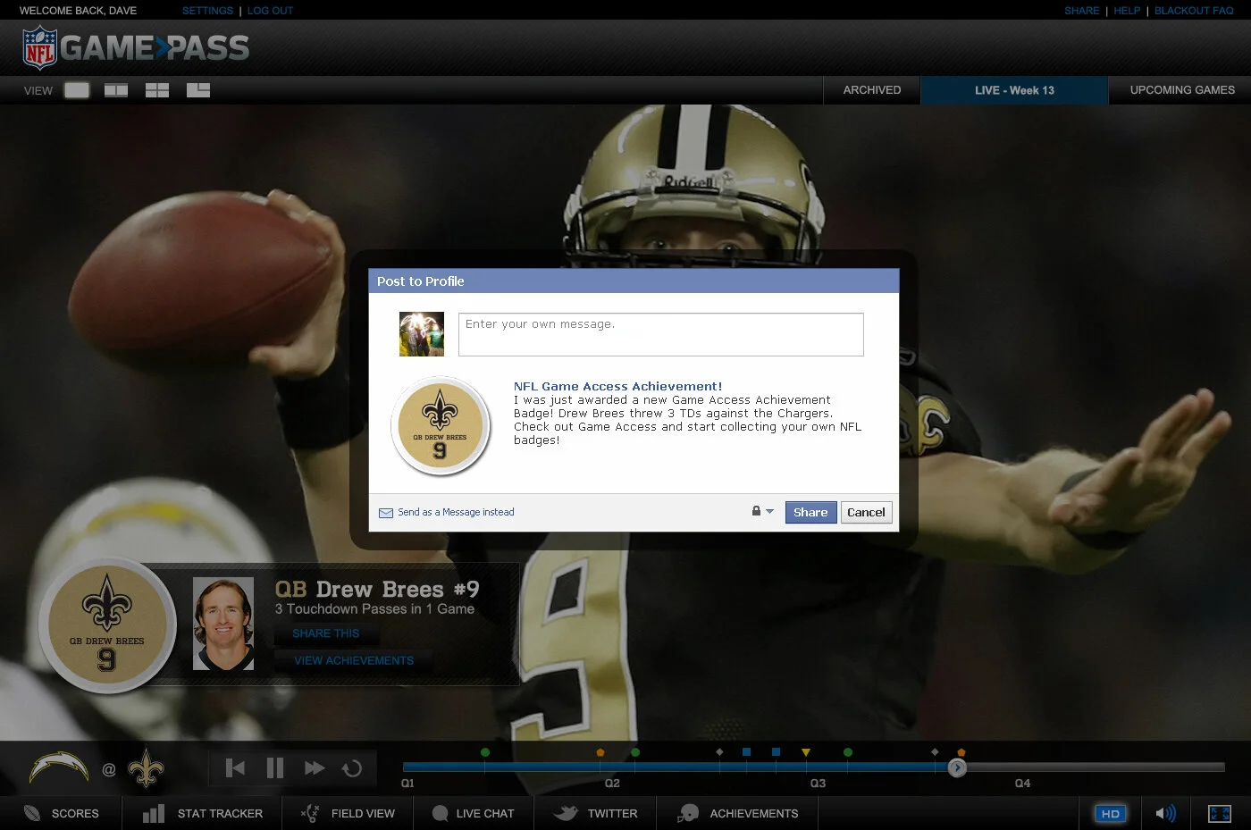Open the 'NFL Game Access Achievement!' link
Image resolution: width=1251 pixels, height=830 pixels.
pyautogui.click(x=617, y=386)
